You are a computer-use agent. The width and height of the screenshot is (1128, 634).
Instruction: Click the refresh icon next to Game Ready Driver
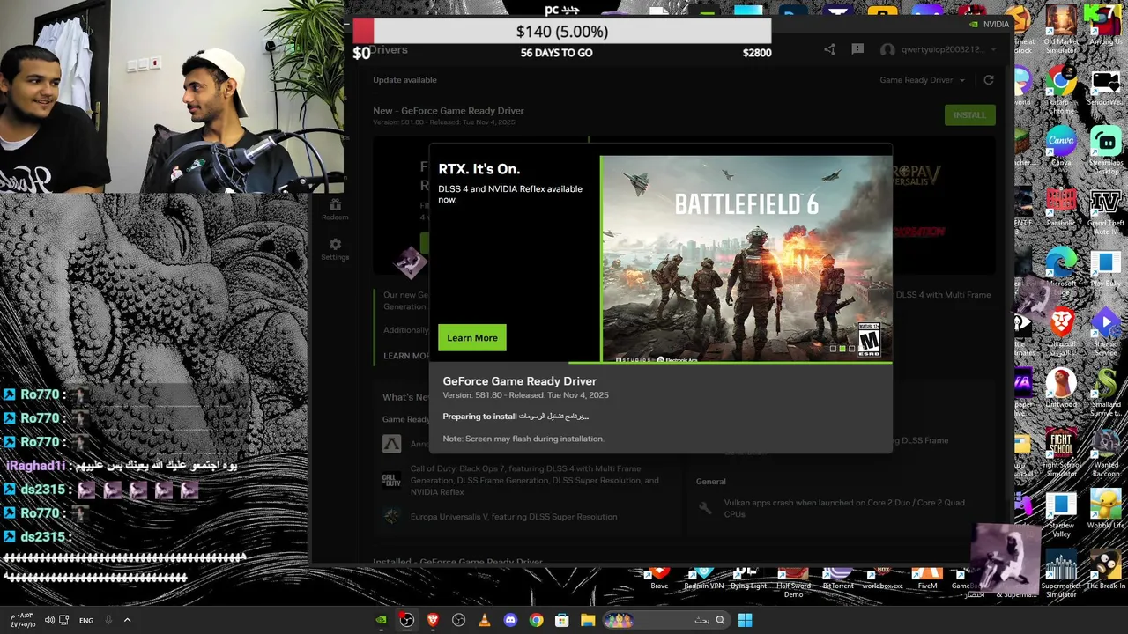(988, 80)
